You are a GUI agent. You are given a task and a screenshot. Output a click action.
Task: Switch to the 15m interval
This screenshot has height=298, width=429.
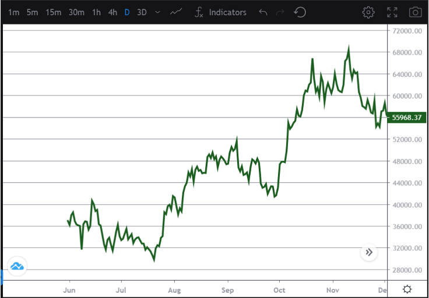(53, 12)
